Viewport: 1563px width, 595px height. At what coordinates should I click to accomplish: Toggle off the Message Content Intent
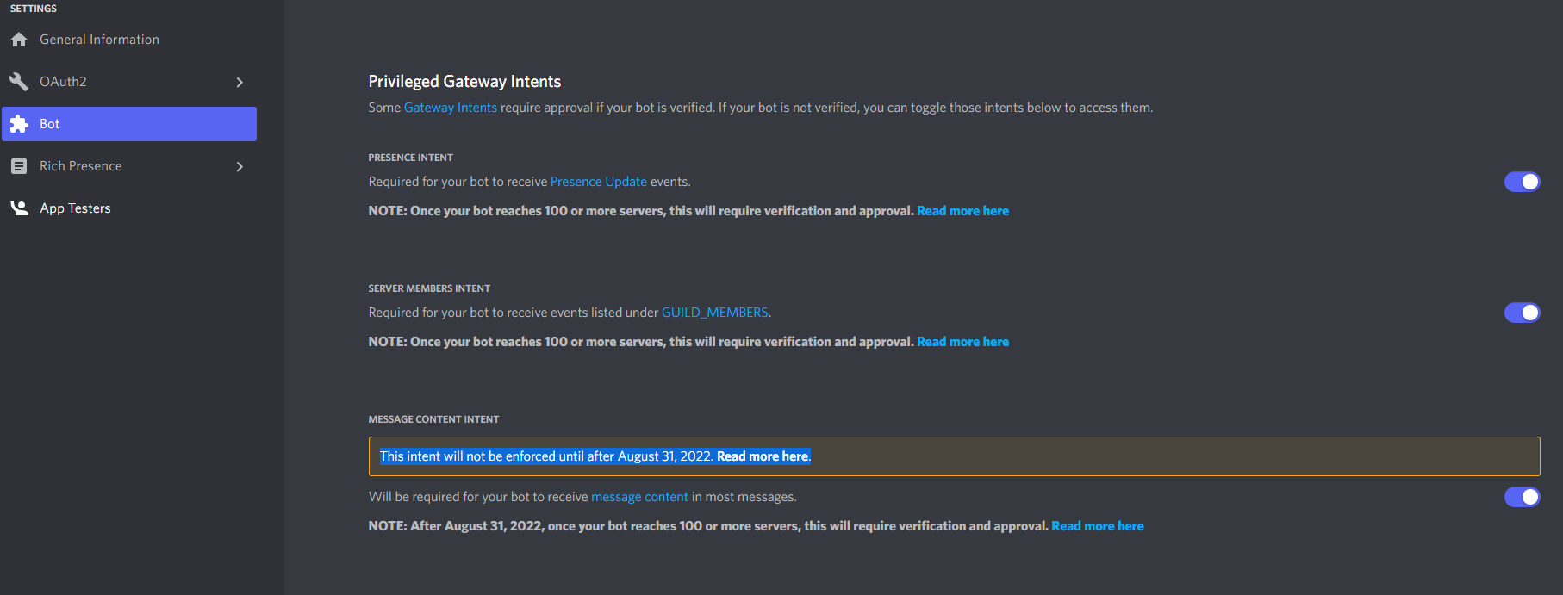click(1522, 497)
